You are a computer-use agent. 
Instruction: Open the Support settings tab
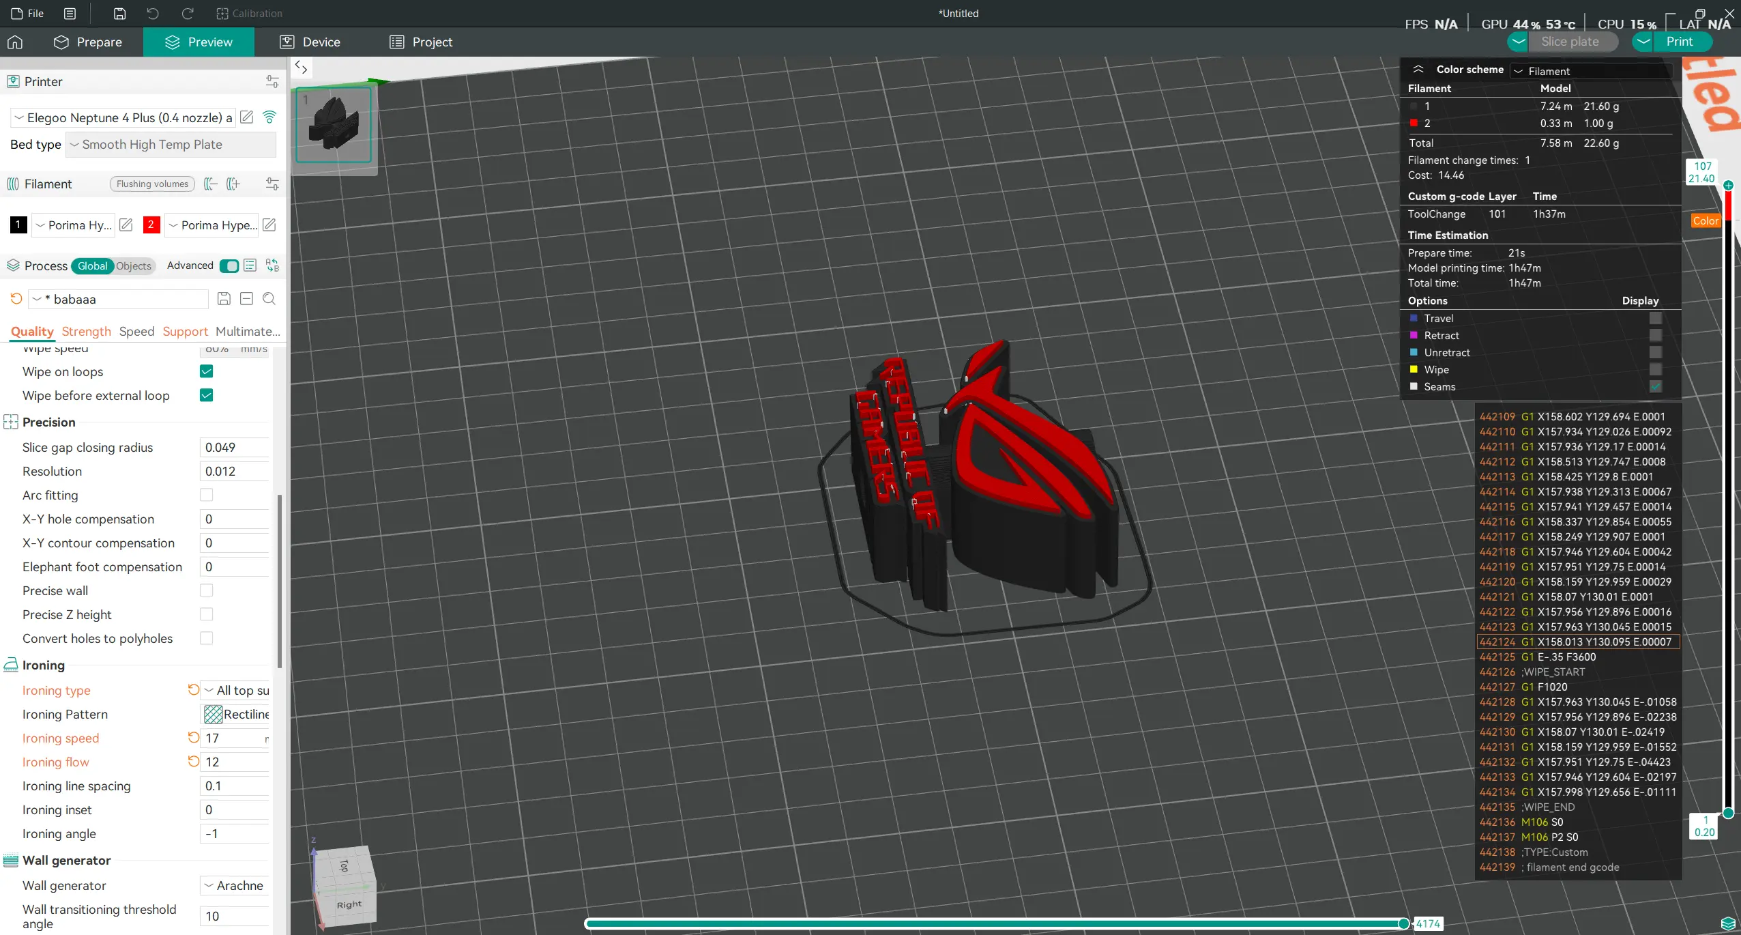tap(185, 332)
